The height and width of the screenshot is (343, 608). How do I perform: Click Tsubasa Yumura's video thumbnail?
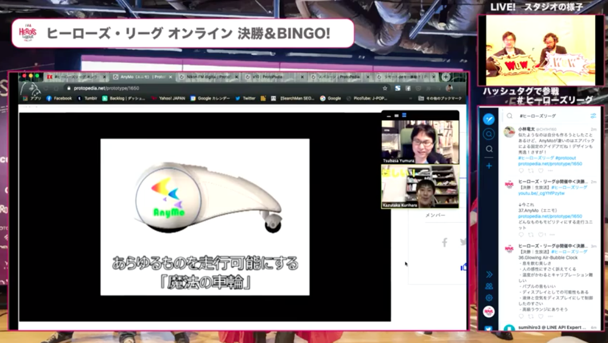point(420,142)
